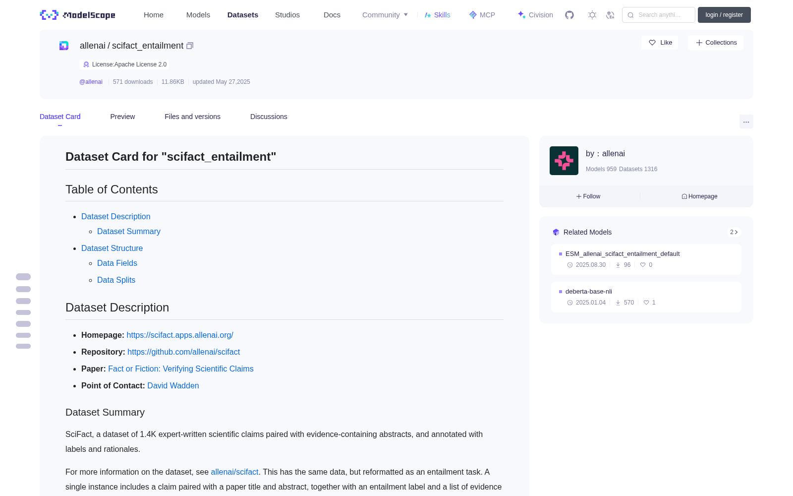Jump to Dataset Summary in contents

(129, 231)
